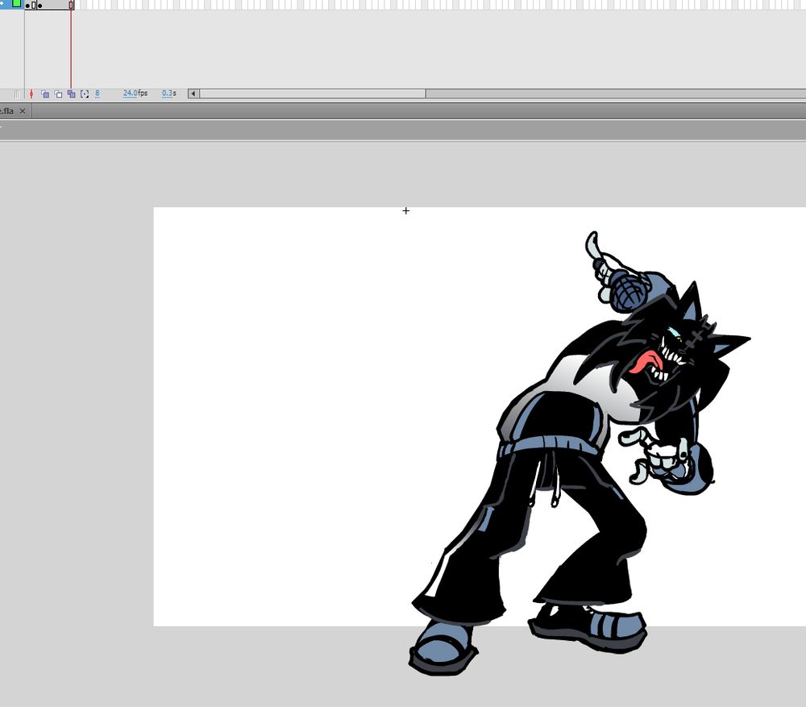Select the cat character artwork on stage
The width and height of the screenshot is (806, 707).
pyautogui.click(x=580, y=452)
